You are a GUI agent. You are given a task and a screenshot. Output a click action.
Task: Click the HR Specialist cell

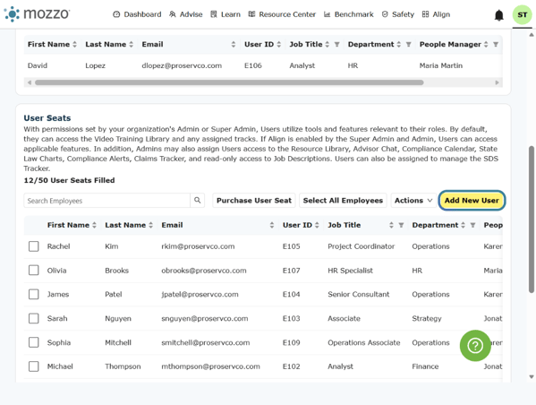point(350,271)
